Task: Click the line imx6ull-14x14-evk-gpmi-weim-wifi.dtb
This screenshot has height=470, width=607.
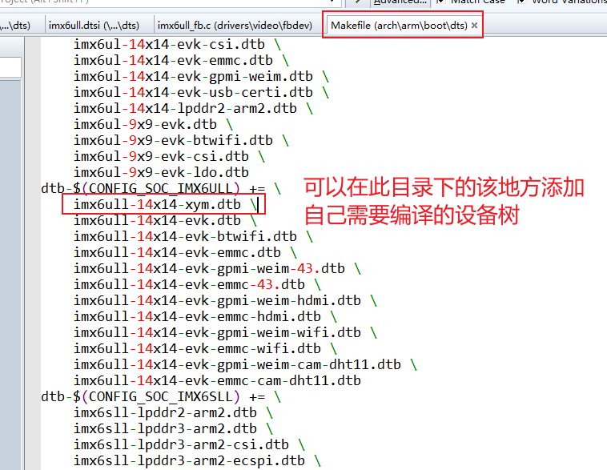Action: click(225, 332)
